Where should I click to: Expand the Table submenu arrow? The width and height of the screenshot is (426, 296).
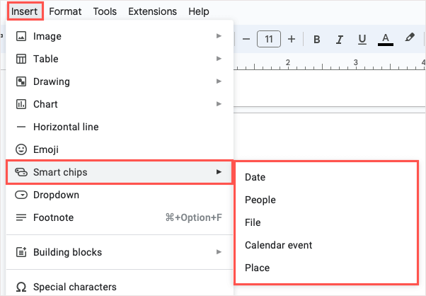click(x=219, y=59)
